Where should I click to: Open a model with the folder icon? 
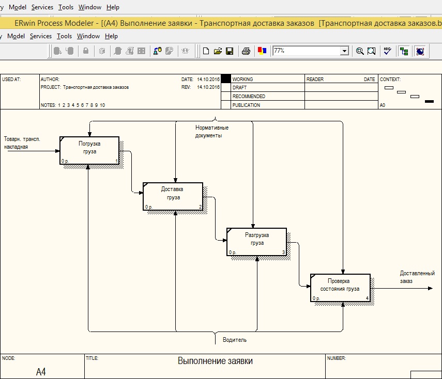[218, 51]
